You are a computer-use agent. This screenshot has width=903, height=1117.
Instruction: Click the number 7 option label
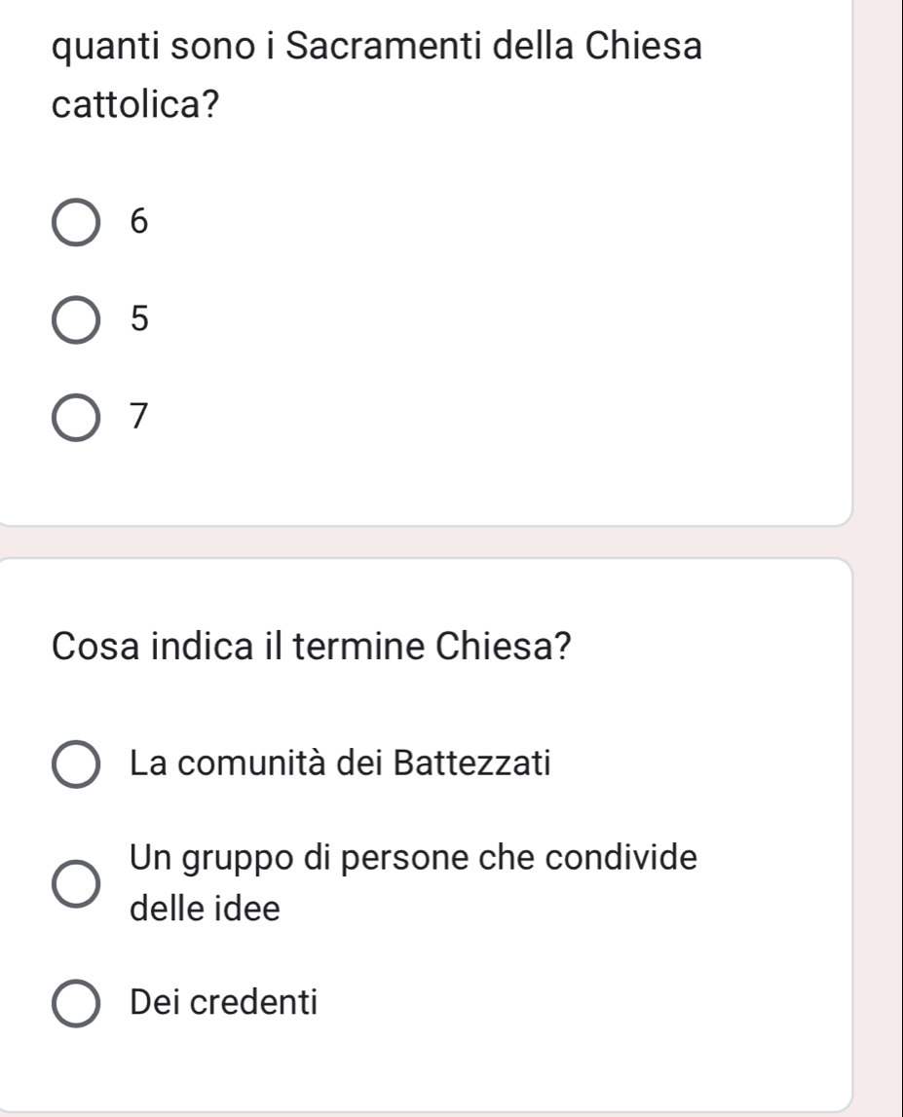coord(141,418)
